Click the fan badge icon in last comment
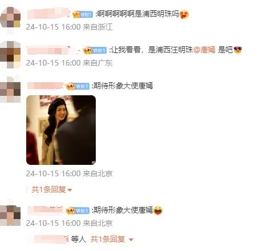 coord(78,210)
